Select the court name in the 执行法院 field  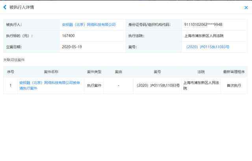tap(204, 36)
